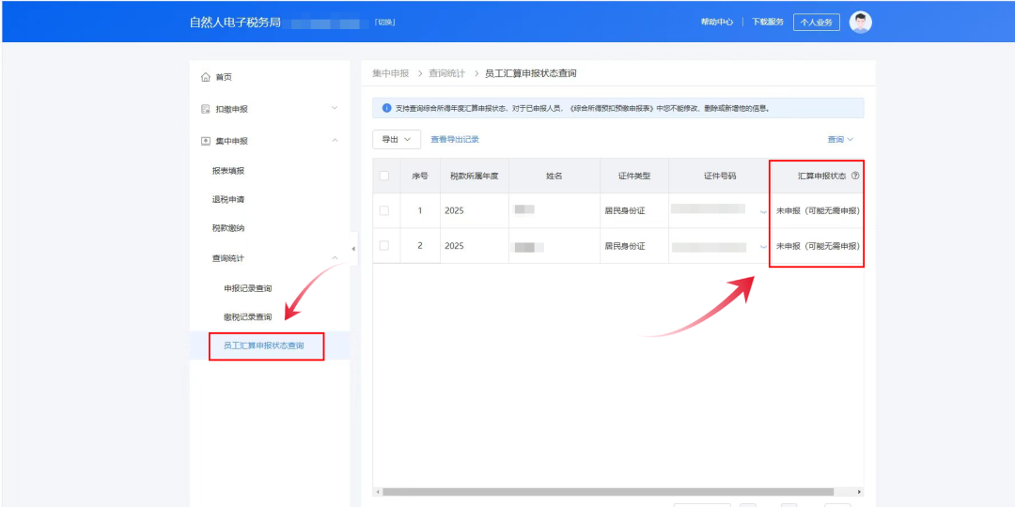Check the checkbox for row 1

click(x=384, y=211)
